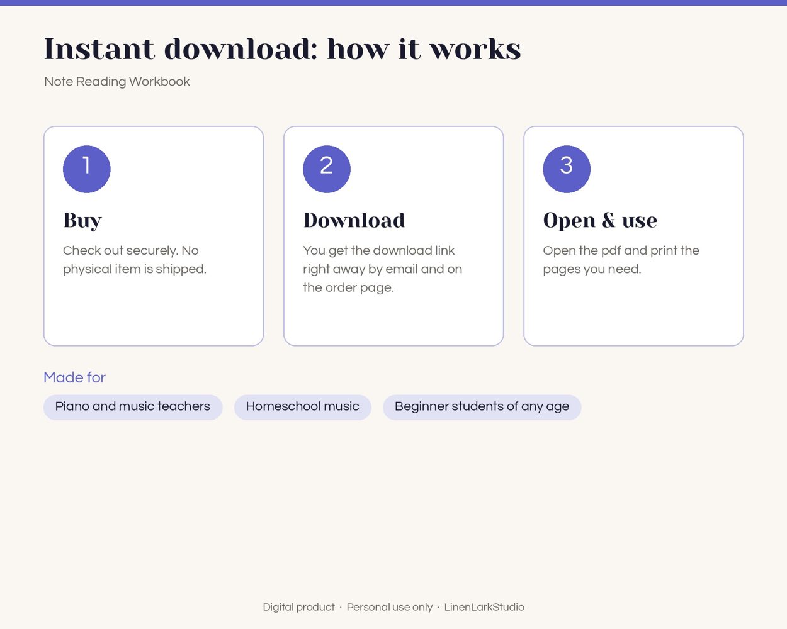
Task: Click 'LinenLarkStudio' in the footer
Action: pyautogui.click(x=484, y=607)
